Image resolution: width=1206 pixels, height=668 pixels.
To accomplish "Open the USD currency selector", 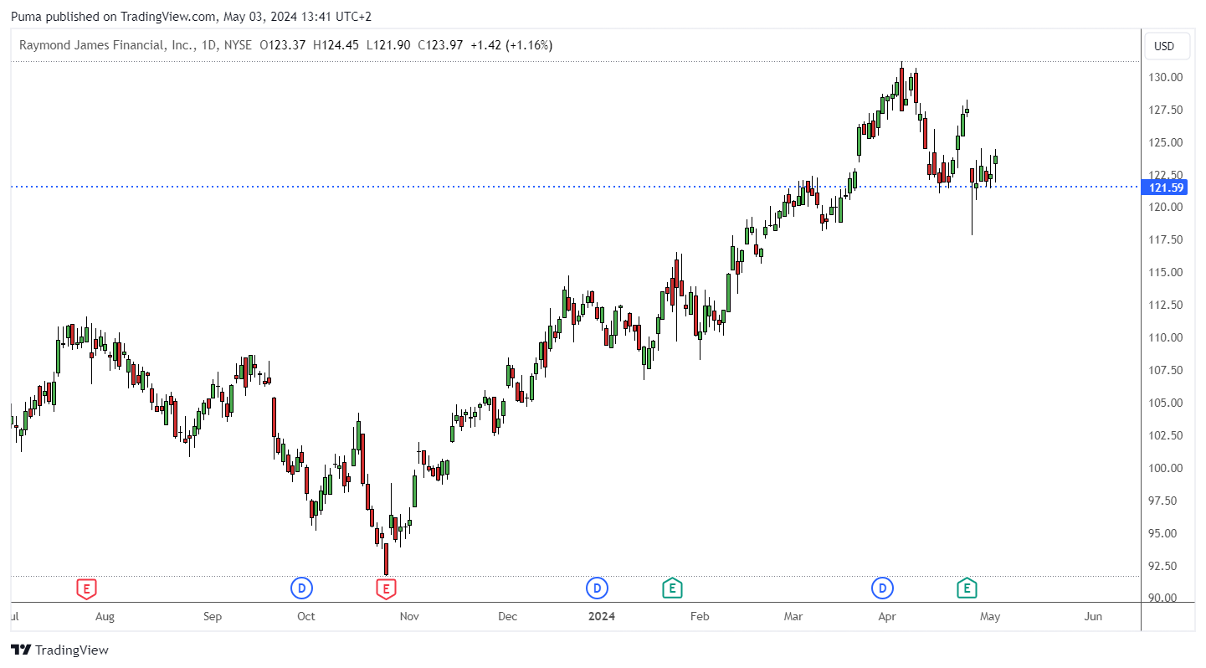I will point(1164,46).
